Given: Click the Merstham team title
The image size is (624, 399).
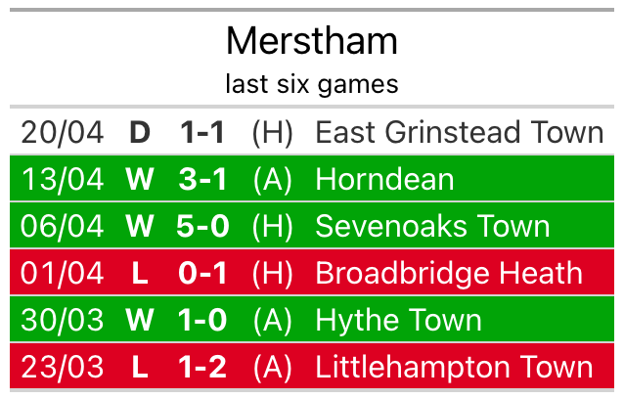Looking at the screenshot, I should [x=312, y=41].
